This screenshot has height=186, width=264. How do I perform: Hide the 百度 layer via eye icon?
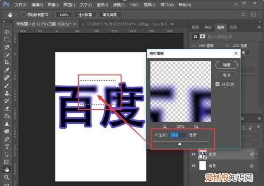(194, 154)
